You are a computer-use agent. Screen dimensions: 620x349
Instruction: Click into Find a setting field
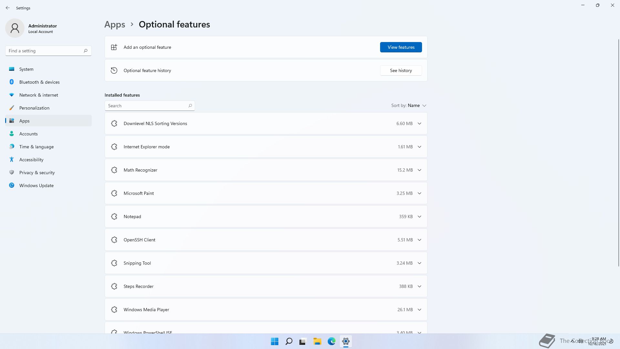point(48,51)
